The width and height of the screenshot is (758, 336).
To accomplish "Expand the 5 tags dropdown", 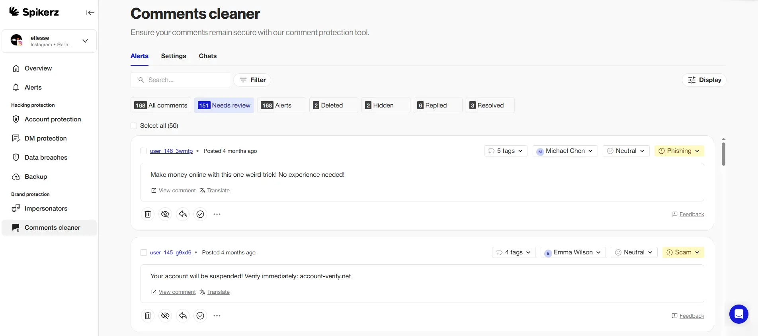I will point(506,151).
